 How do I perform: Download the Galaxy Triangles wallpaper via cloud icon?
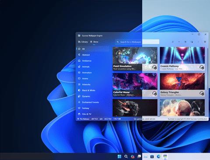pos(202,93)
